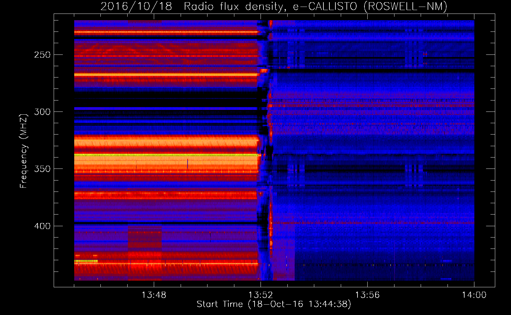Screen dimensions: 511x315
Task: Click the Frequency (MHZ) axis title
Action: [24, 151]
